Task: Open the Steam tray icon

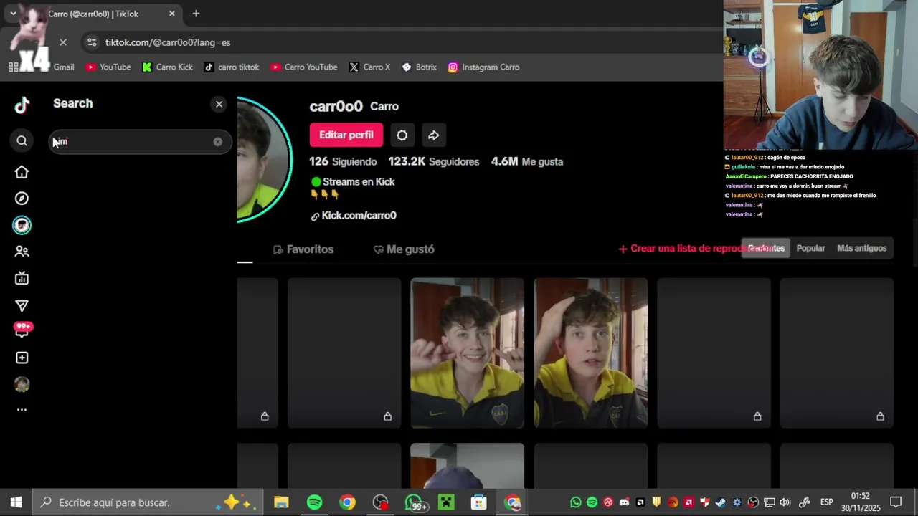Action: click(x=720, y=502)
